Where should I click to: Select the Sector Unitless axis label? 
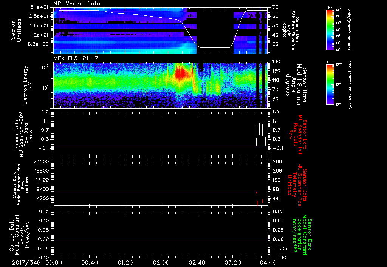(15, 30)
